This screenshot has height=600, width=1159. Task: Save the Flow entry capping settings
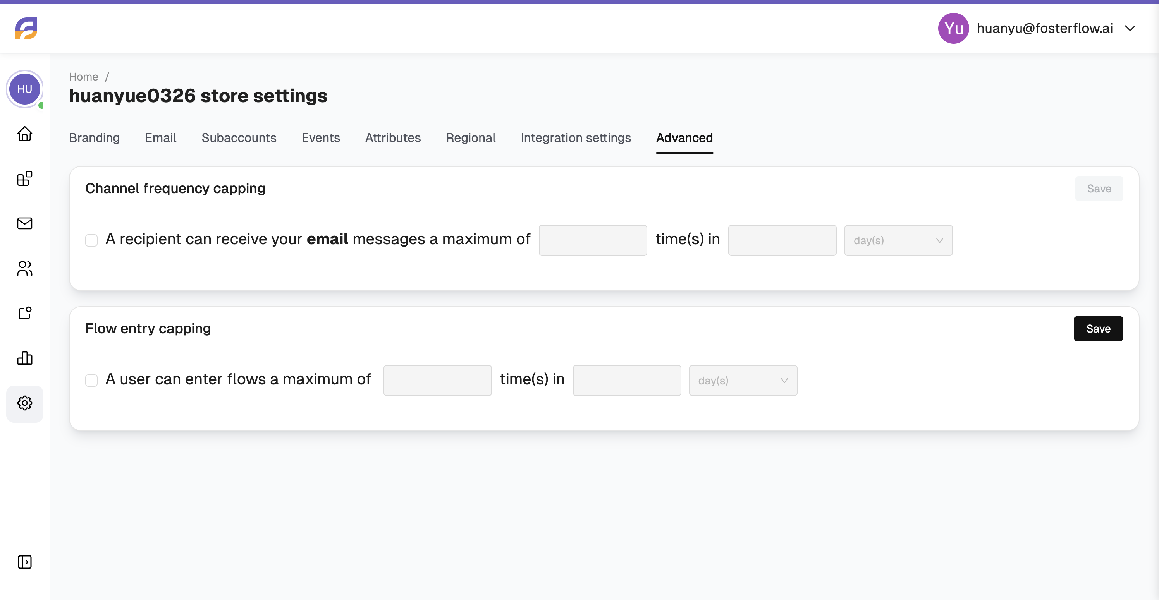[1098, 329]
